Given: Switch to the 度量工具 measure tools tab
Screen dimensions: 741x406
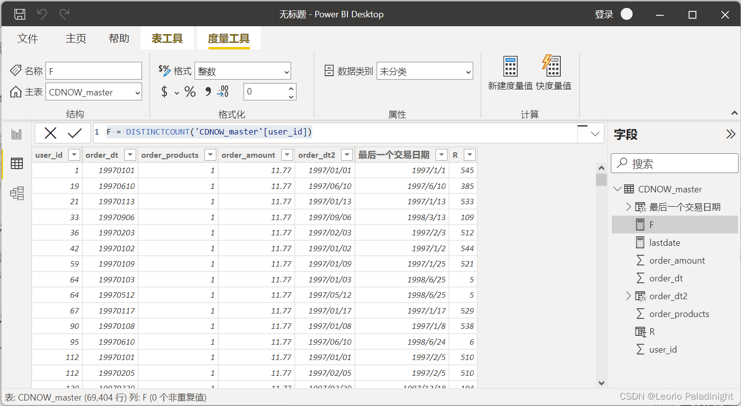Looking at the screenshot, I should tap(229, 39).
